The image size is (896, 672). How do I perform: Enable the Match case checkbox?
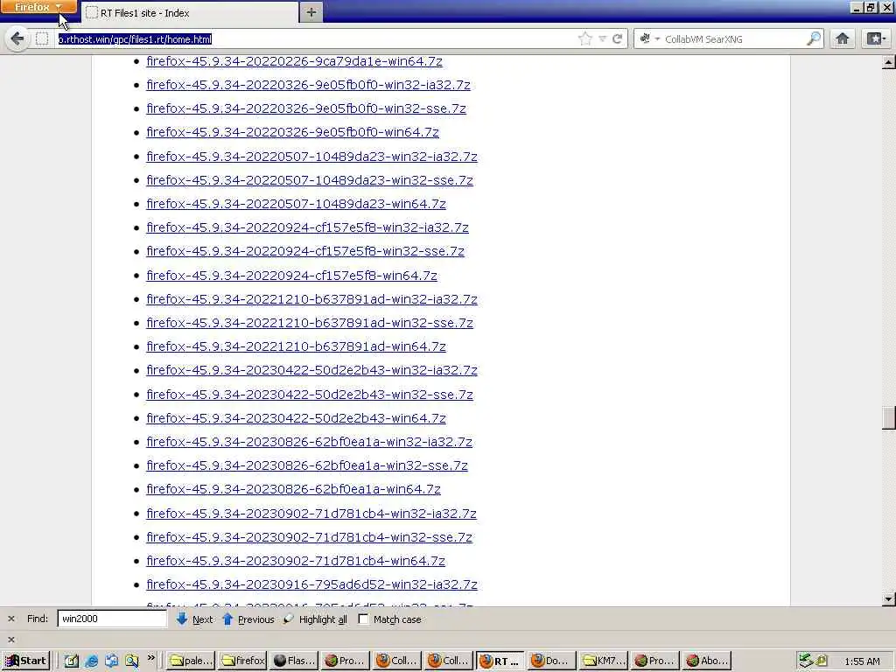click(x=363, y=619)
